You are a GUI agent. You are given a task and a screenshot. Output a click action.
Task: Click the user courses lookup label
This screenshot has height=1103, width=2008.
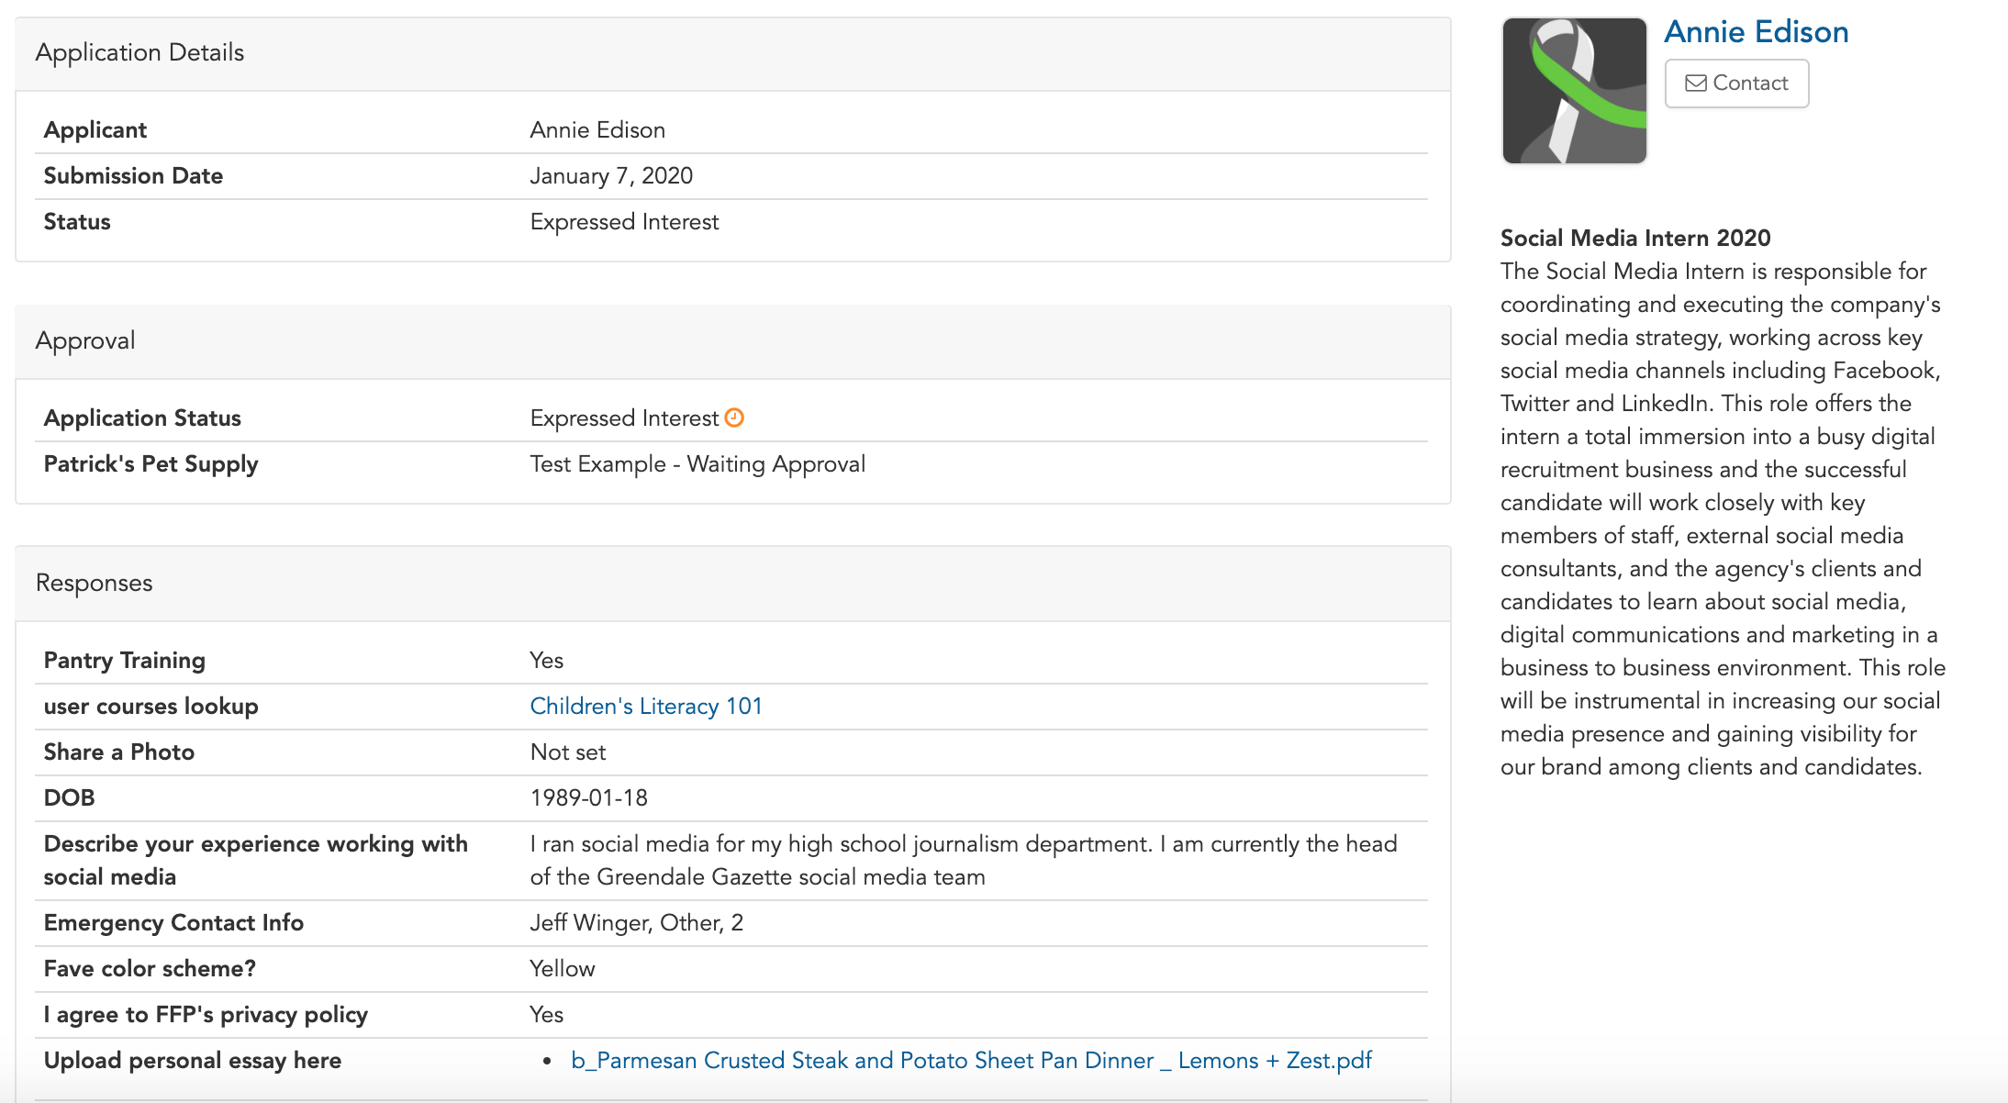coord(151,706)
